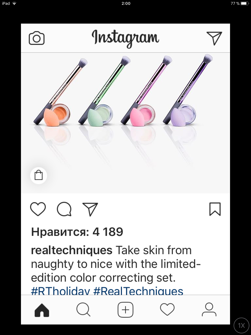
Task: View likes list Нравится: 4 189
Action: tap(77, 232)
